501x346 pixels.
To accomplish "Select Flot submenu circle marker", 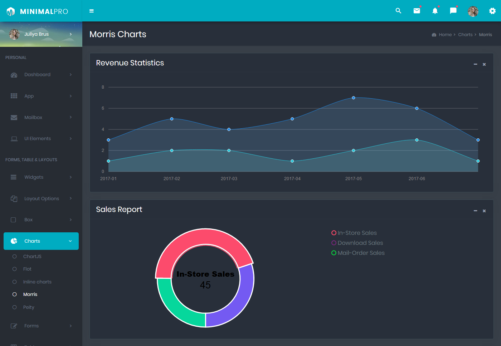I will pyautogui.click(x=15, y=269).
